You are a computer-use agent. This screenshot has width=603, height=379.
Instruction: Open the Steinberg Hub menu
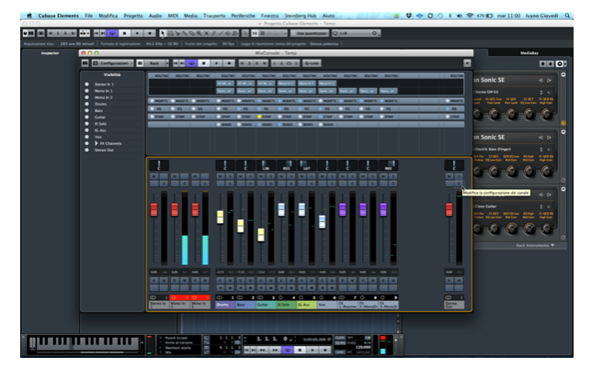pyautogui.click(x=300, y=16)
